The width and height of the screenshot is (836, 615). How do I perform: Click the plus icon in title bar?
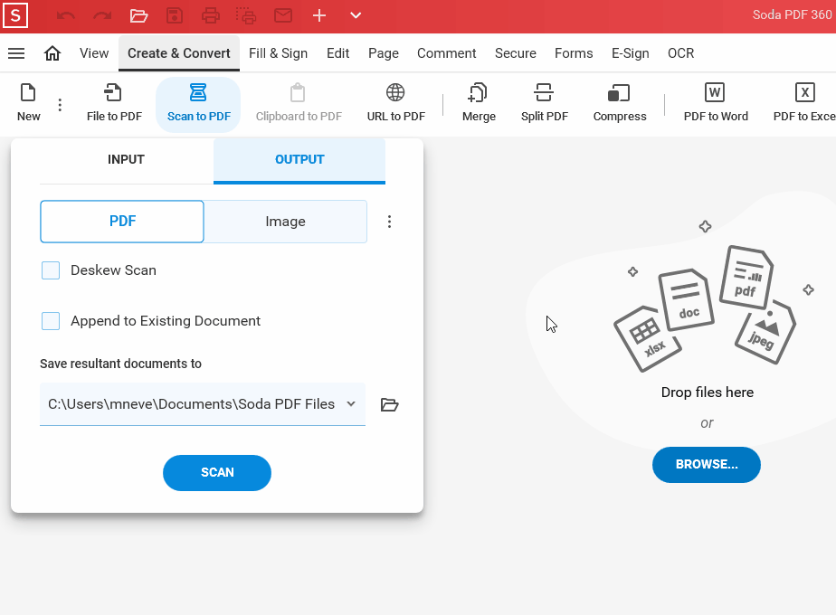pos(319,15)
